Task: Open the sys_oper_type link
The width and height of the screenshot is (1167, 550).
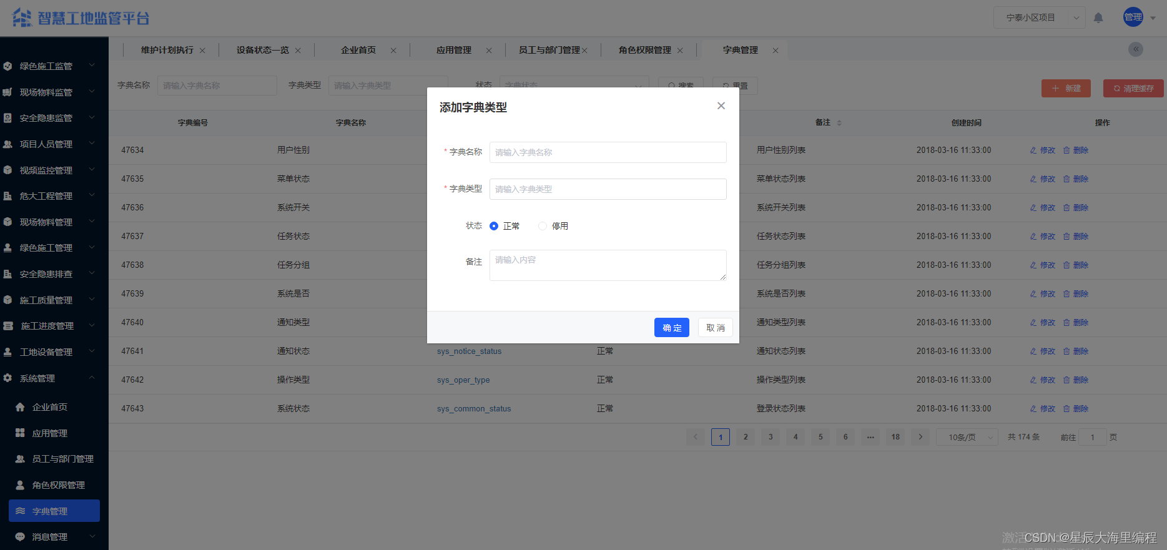Action: coord(463,380)
